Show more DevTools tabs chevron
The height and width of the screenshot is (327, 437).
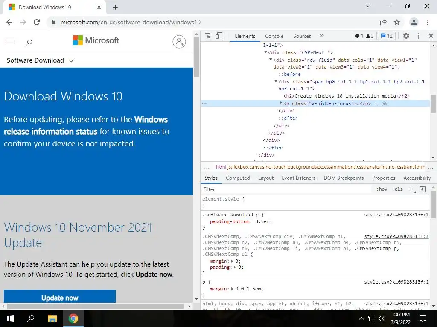pos(322,36)
